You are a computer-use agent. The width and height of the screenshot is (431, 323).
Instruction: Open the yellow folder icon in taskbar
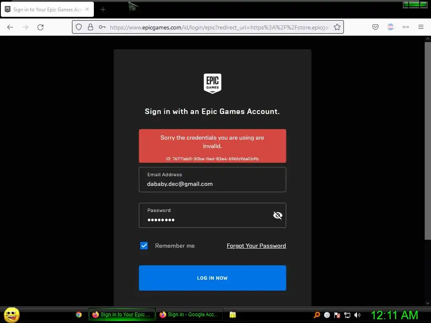tap(233, 315)
